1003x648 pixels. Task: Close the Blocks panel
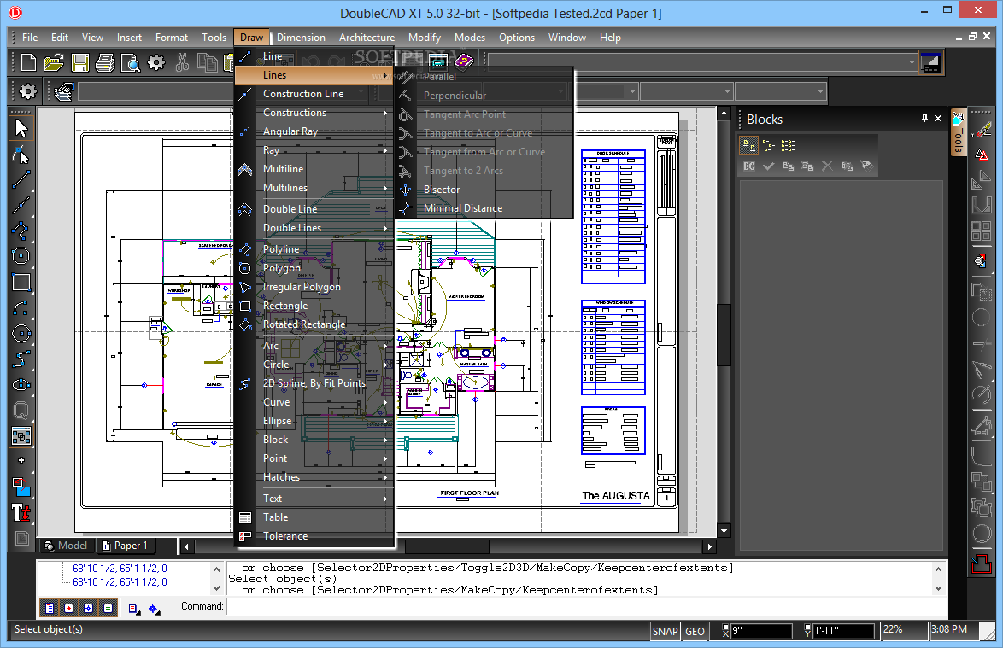coord(938,118)
